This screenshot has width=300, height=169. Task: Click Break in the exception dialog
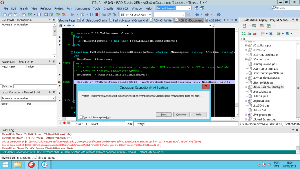pos(164,115)
